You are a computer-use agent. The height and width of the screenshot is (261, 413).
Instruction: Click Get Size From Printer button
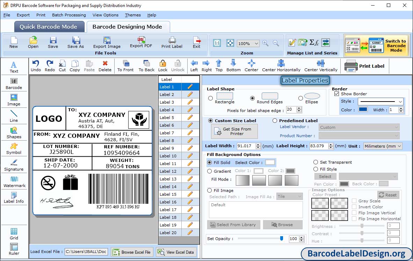click(234, 131)
